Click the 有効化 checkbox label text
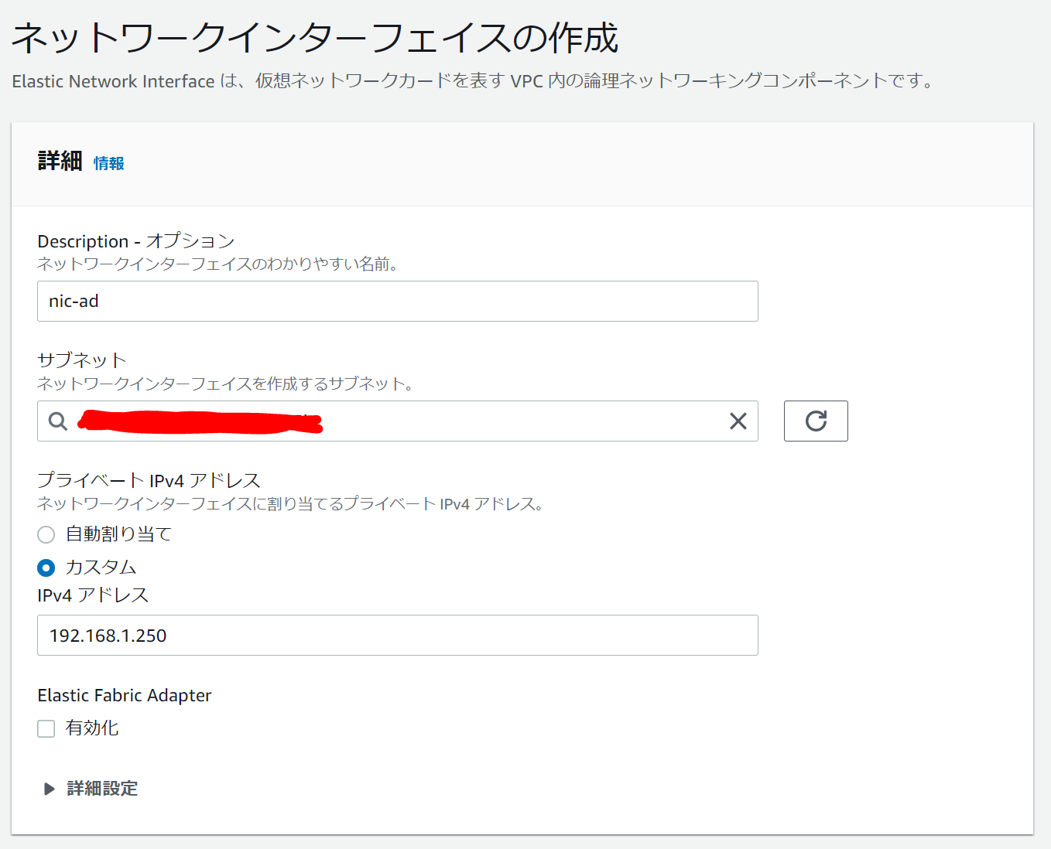 pyautogui.click(x=92, y=728)
